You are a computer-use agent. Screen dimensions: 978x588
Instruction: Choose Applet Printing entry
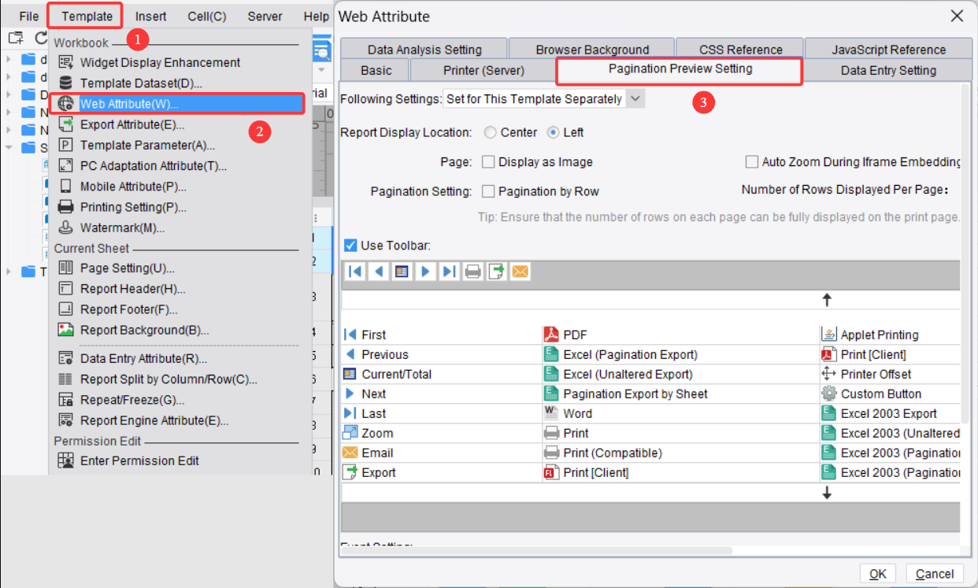tap(869, 335)
